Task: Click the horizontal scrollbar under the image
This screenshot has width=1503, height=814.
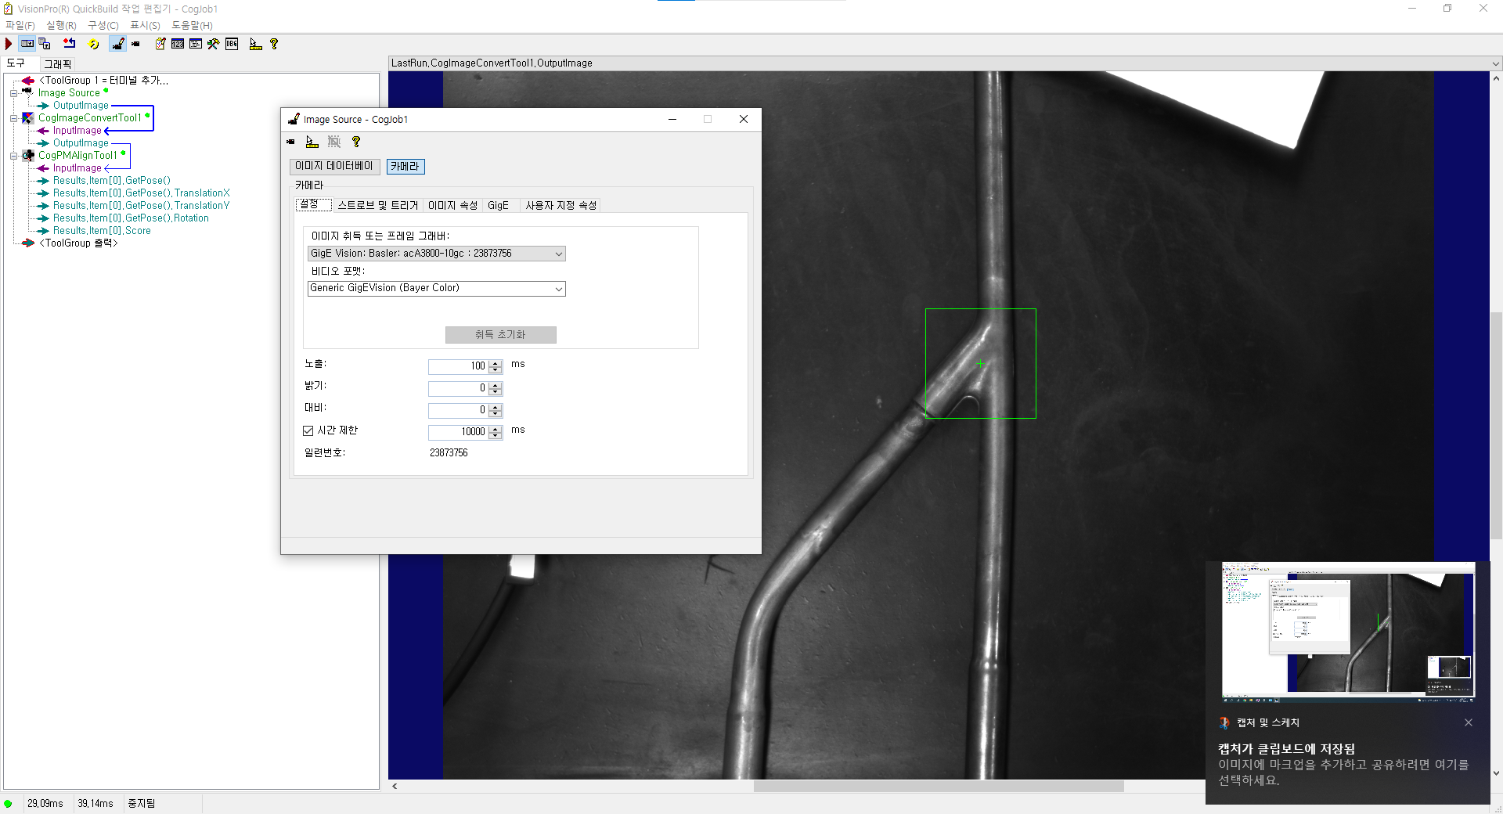Action: (938, 786)
